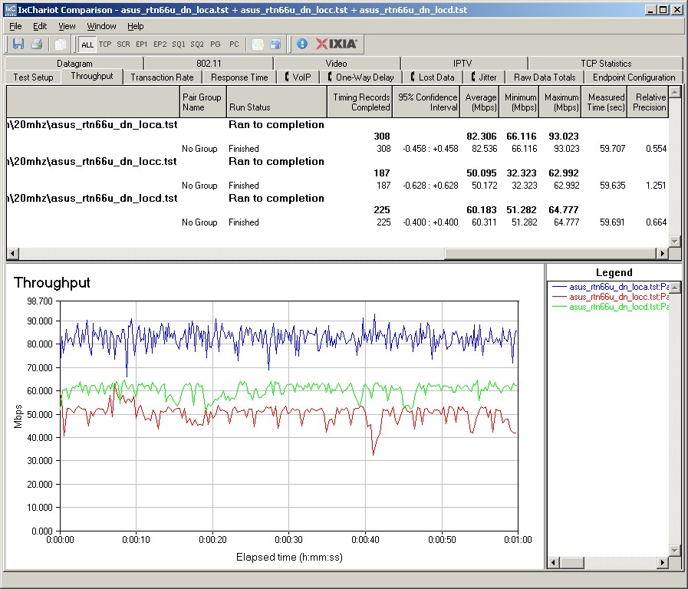Click the export graph toolbar icon
The width and height of the screenshot is (688, 589).
[x=275, y=44]
